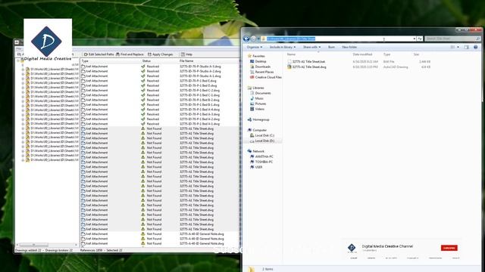Image resolution: width=485 pixels, height=272 pixels.
Task: Click Edit Selected Paths in Reference Manager toolbar
Action: [99, 54]
